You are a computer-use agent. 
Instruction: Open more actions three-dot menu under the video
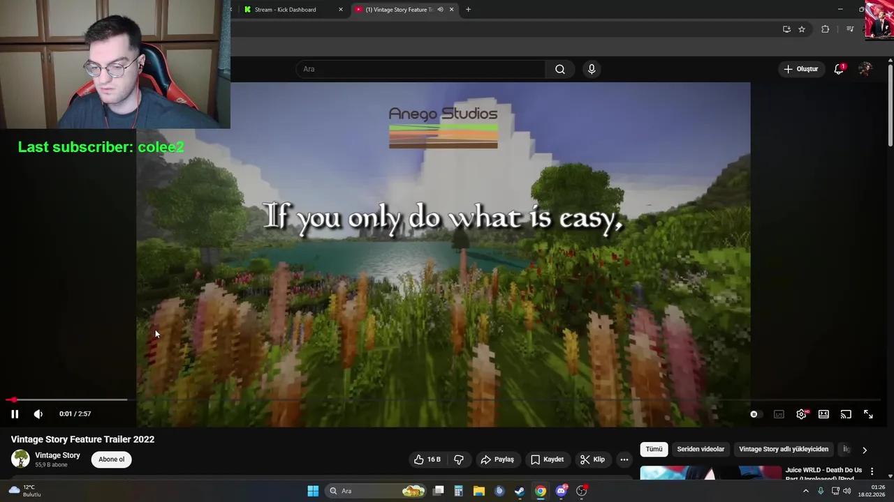(x=624, y=459)
